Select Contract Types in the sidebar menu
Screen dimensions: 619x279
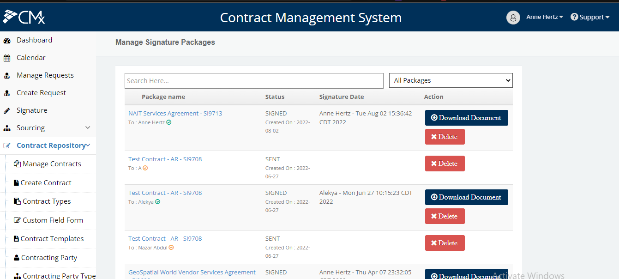16,201
